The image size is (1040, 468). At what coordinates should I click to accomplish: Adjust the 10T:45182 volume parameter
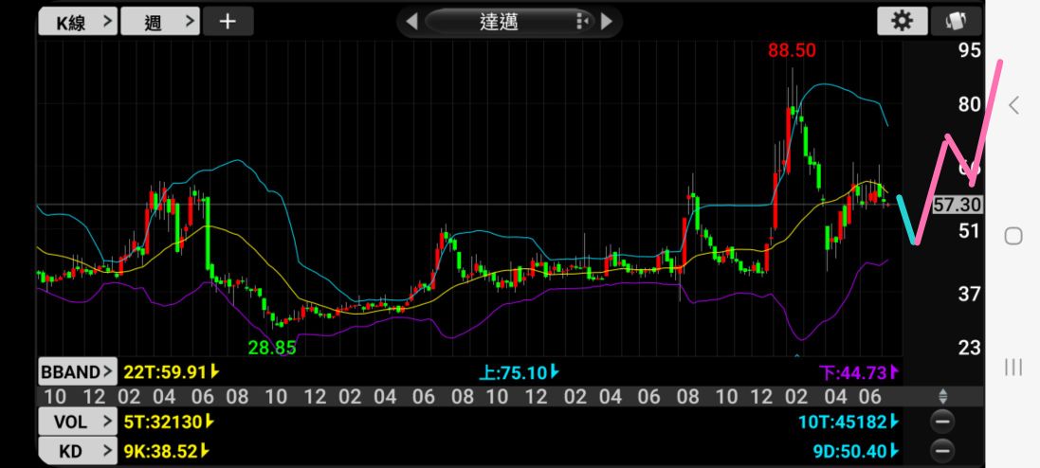[849, 421]
